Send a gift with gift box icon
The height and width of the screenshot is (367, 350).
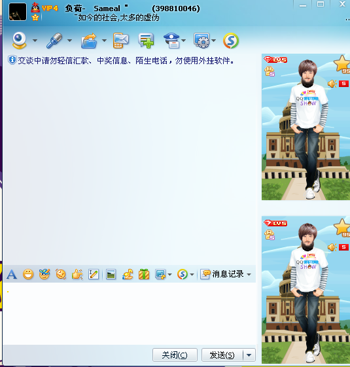pos(144,274)
